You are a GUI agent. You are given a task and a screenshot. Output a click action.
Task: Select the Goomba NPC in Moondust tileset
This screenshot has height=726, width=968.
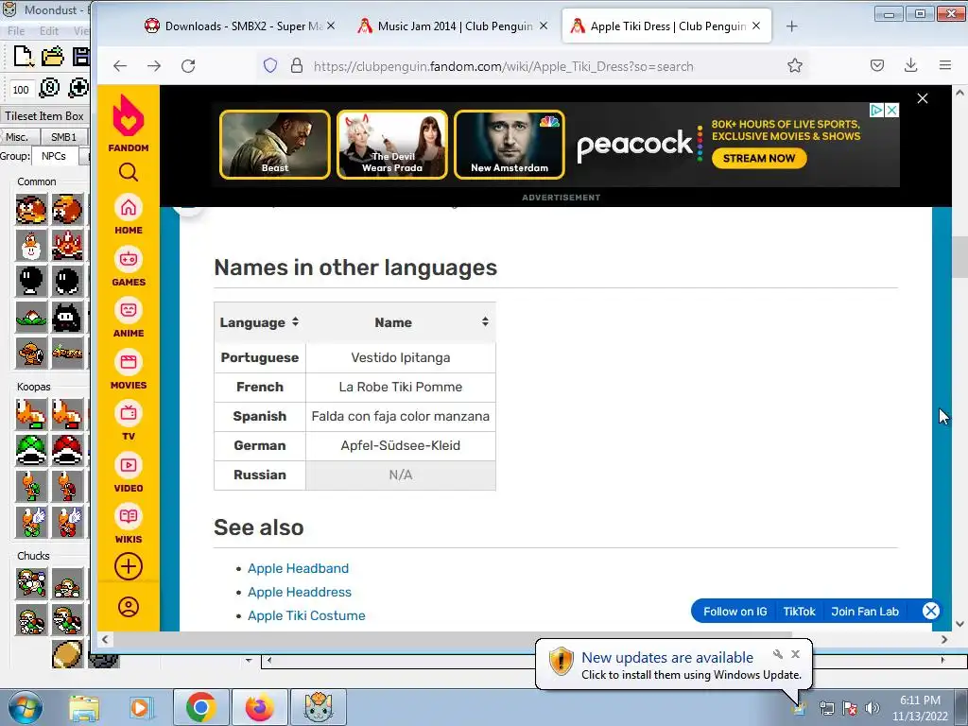pos(31,210)
